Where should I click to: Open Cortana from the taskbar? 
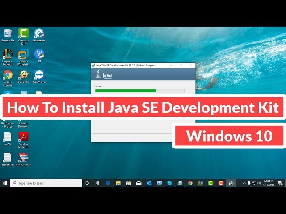pos(87,183)
